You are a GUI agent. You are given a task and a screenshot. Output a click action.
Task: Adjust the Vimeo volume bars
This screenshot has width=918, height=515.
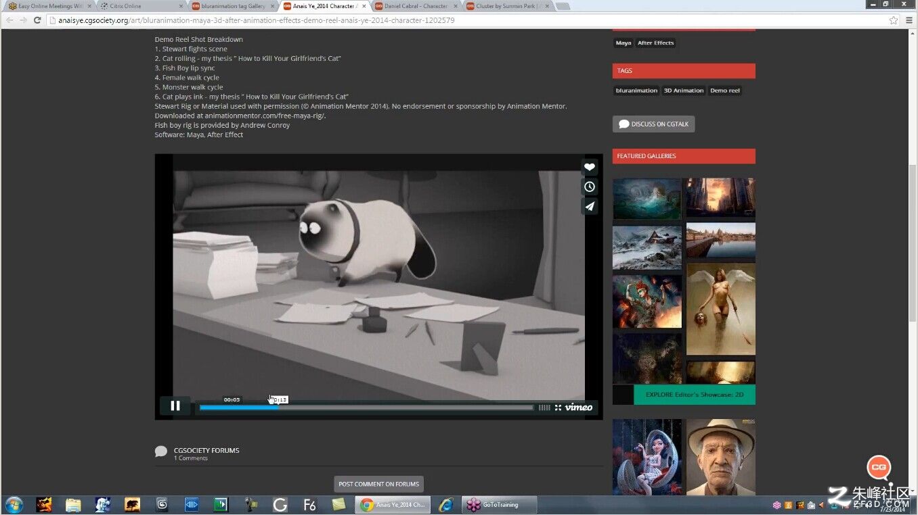pos(544,408)
